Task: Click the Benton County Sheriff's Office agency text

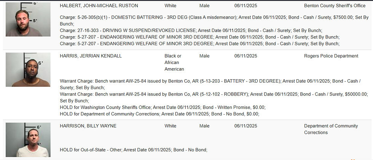Action: pyautogui.click(x=335, y=6)
